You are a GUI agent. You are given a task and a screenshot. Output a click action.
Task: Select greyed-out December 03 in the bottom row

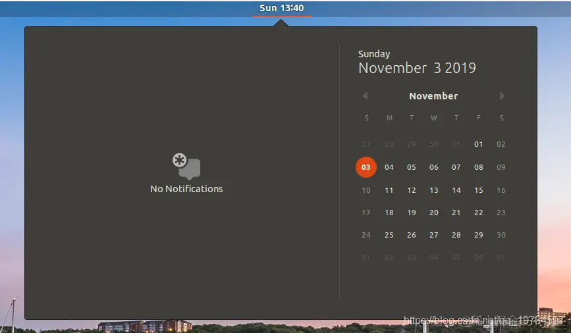412,258
